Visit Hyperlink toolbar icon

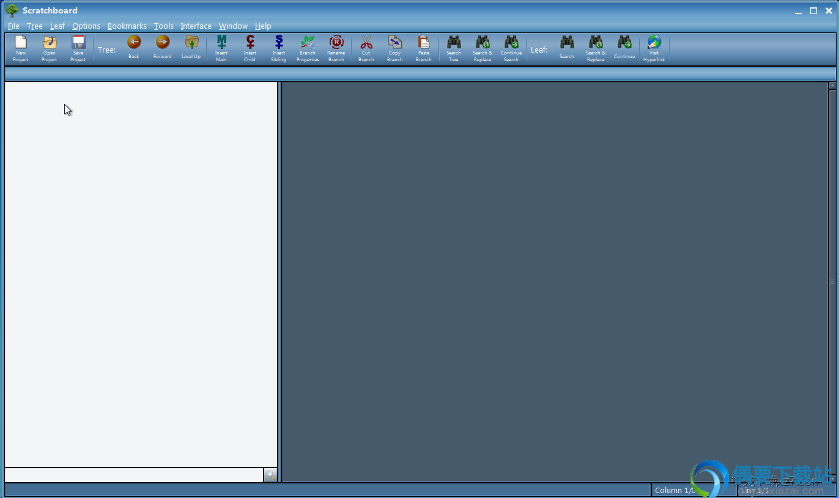[654, 49]
